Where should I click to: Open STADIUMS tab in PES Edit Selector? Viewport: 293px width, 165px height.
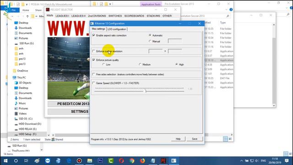pyautogui.click(x=153, y=16)
